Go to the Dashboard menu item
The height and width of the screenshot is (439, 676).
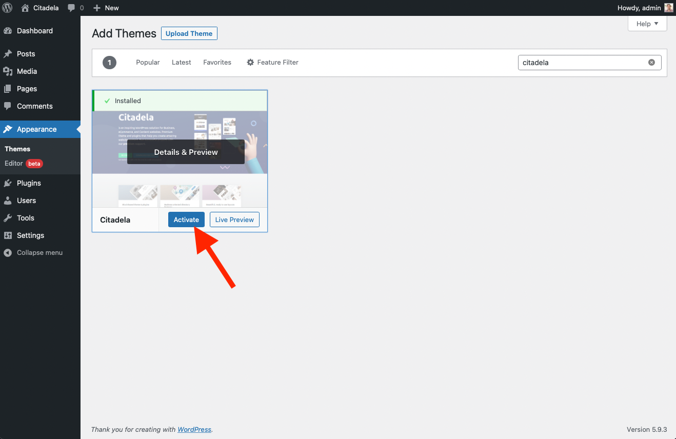coord(34,31)
